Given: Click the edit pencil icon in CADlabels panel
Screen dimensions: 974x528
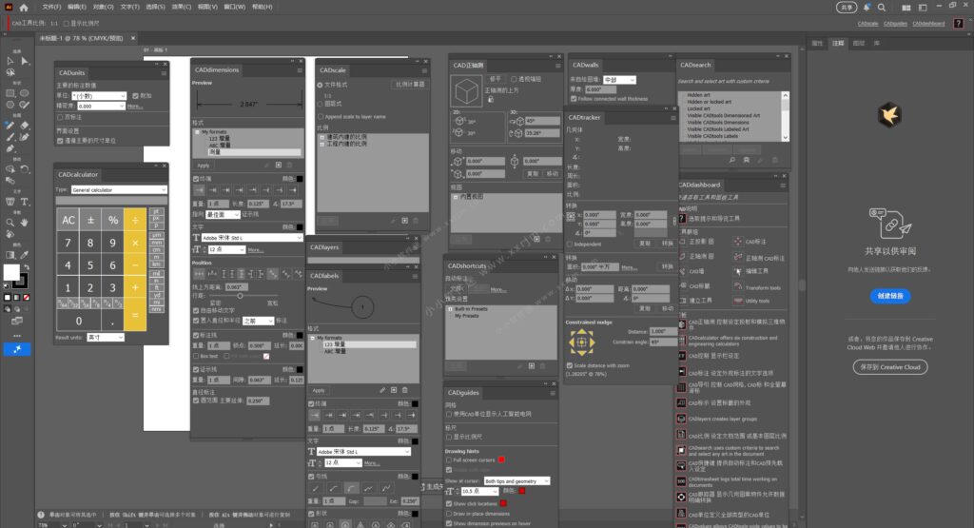Looking at the screenshot, I should click(382, 390).
